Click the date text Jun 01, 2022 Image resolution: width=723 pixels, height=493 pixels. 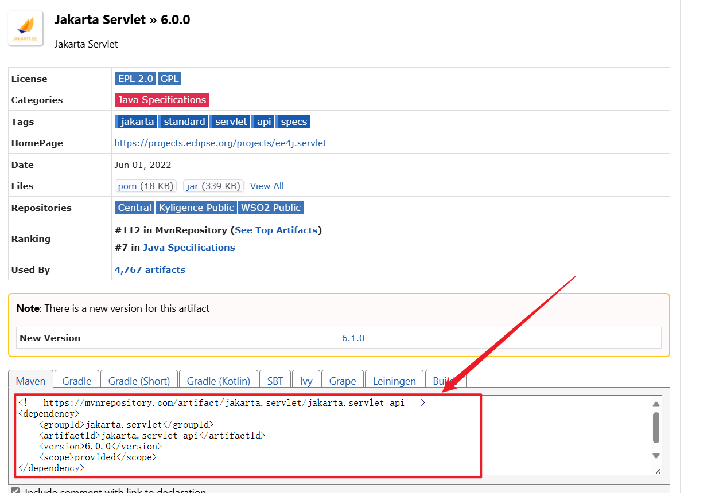143,165
